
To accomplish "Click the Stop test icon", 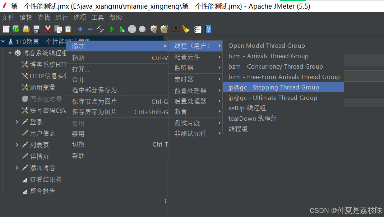I will pyautogui.click(x=132, y=29).
